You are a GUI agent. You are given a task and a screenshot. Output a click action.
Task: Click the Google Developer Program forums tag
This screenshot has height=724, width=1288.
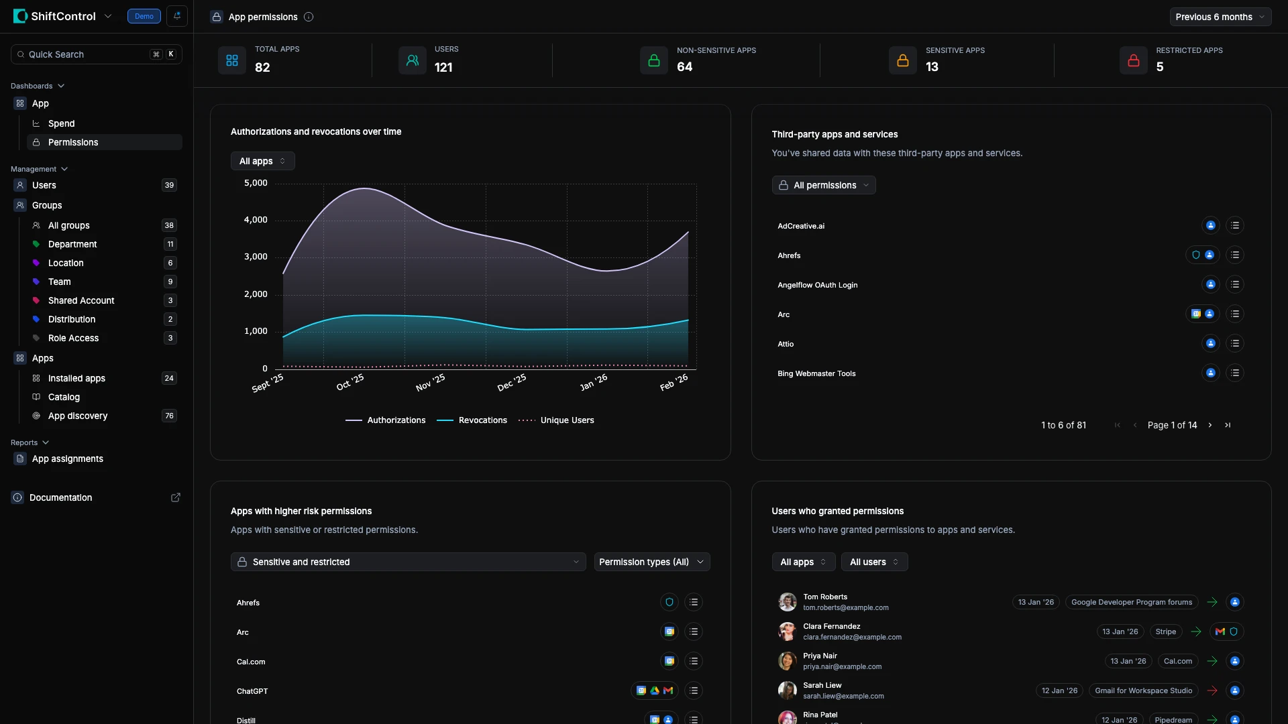click(1131, 602)
